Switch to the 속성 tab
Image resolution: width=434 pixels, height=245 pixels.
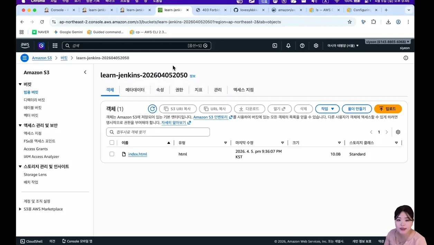coord(160,90)
